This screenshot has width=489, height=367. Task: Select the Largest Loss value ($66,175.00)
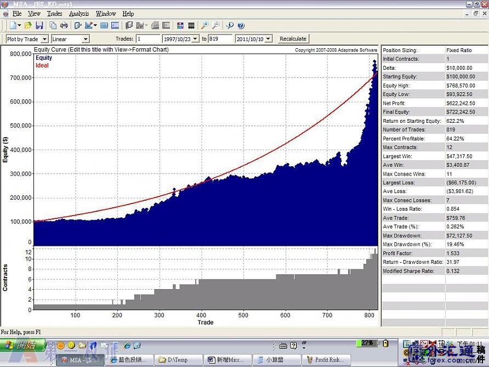pos(461,183)
